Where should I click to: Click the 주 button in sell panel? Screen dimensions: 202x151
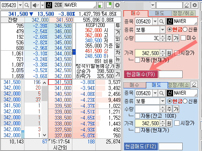pos(169,109)
